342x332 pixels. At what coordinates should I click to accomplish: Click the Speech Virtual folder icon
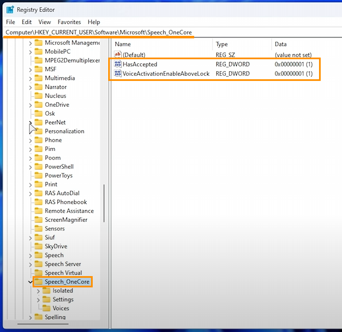tap(38, 273)
